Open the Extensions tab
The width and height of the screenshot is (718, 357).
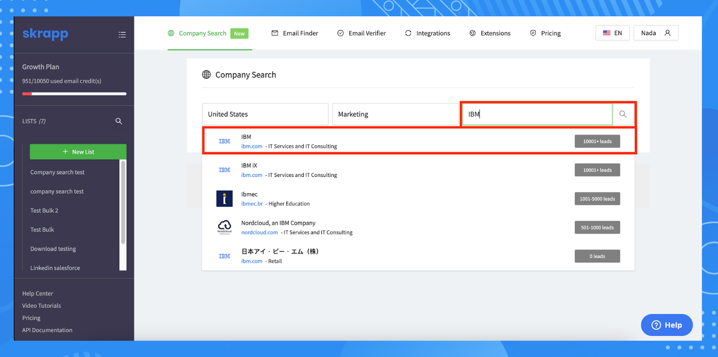(x=490, y=33)
